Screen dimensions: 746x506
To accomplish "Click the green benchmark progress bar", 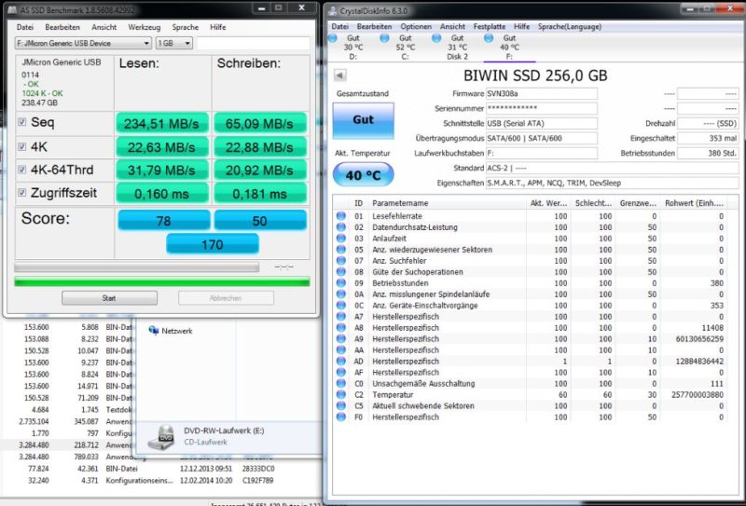I will point(161,282).
